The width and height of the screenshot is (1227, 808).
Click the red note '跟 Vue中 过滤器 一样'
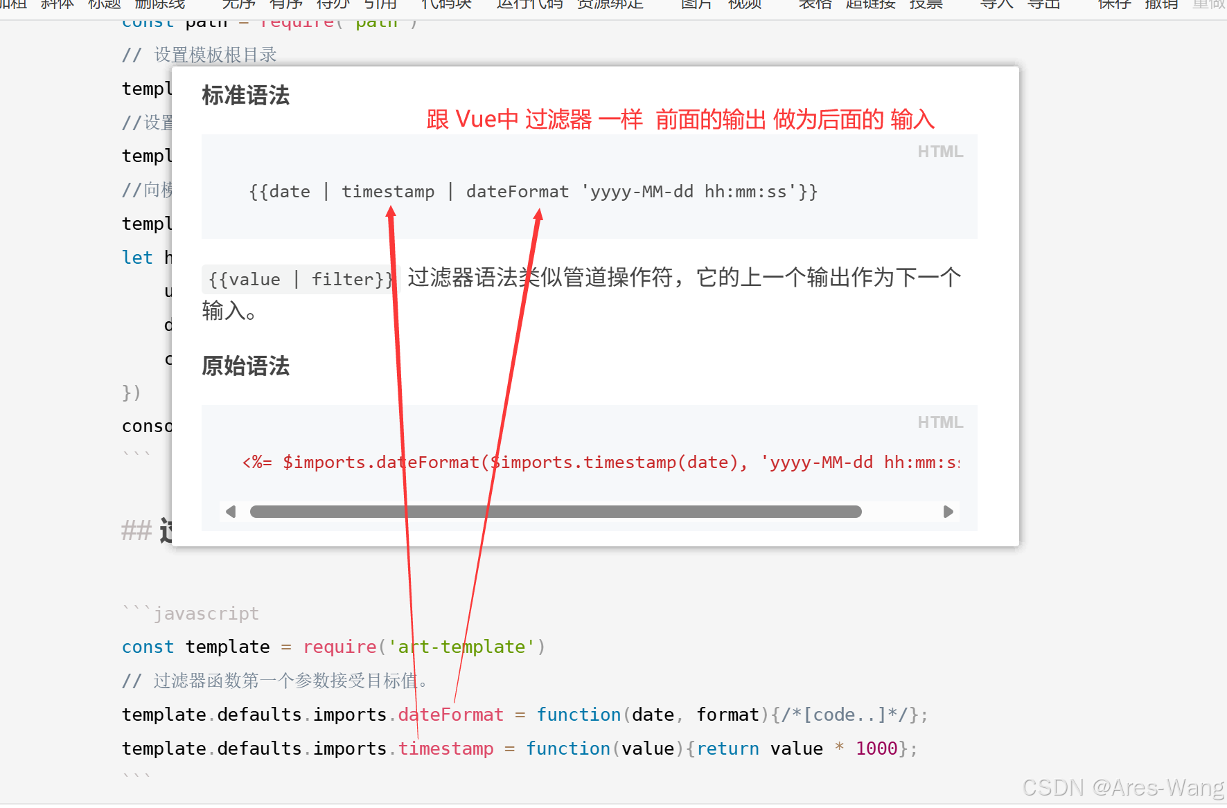click(535, 120)
